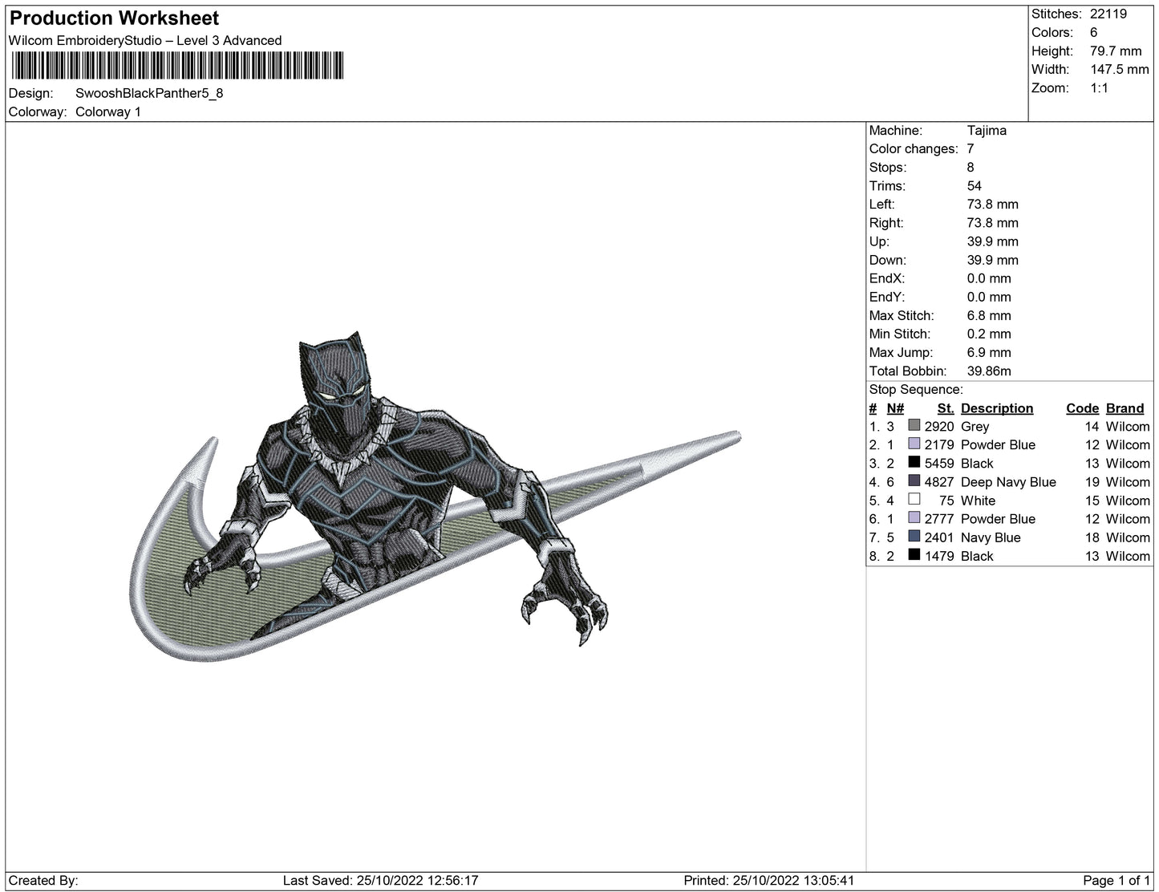Click the Stop Sequence heading
1159x892 pixels.
coord(916,389)
